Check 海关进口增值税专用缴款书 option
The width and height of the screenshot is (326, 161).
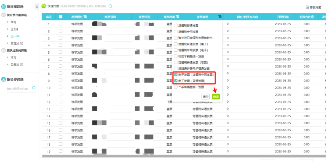(x=176, y=38)
